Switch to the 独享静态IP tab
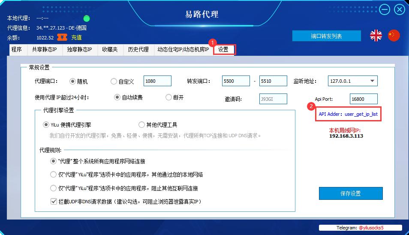Image resolution: width=409 pixels, height=235 pixels. [x=80, y=50]
